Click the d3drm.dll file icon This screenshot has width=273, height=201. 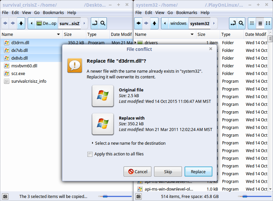(x=7, y=43)
